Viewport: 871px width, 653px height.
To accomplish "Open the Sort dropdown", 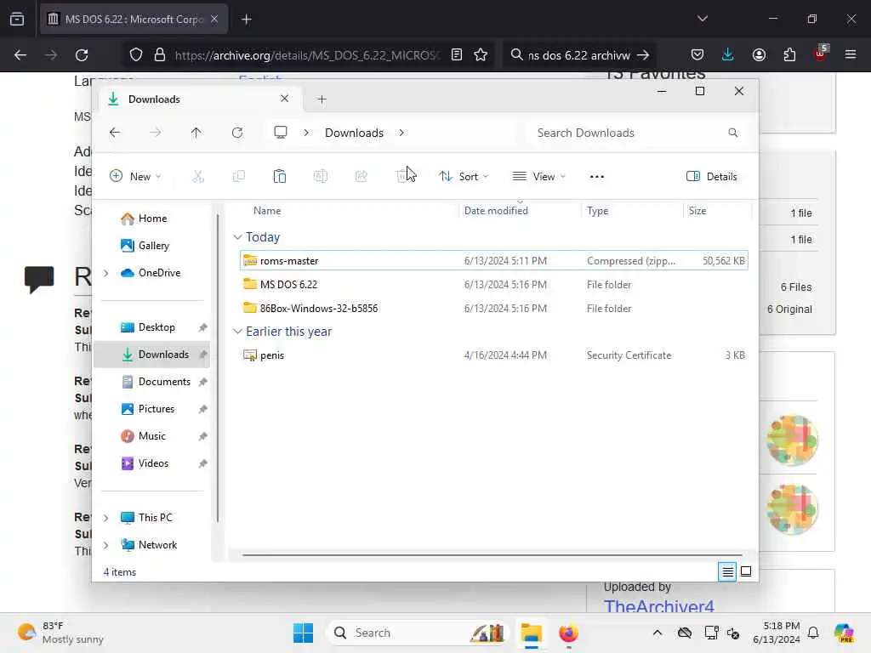I will coord(464,177).
